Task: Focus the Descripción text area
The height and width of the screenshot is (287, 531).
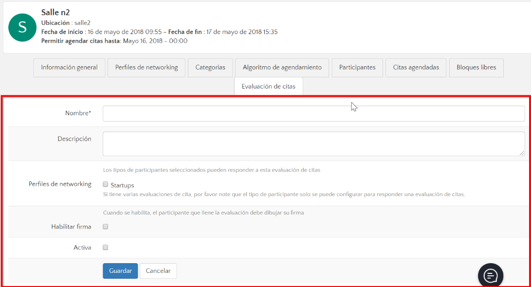Action: pyautogui.click(x=313, y=143)
